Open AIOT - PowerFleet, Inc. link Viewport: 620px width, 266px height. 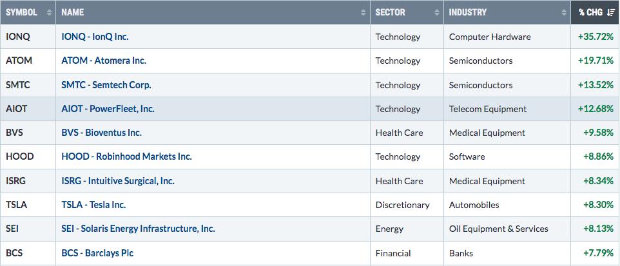point(108,109)
